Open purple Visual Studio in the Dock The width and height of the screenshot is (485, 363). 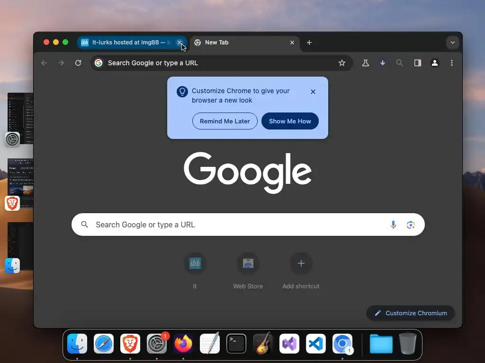pyautogui.click(x=289, y=344)
